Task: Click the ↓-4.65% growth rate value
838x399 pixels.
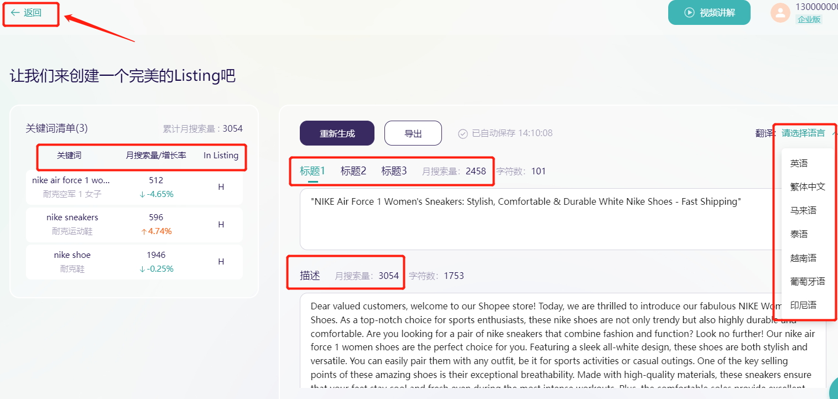Action: click(x=156, y=194)
